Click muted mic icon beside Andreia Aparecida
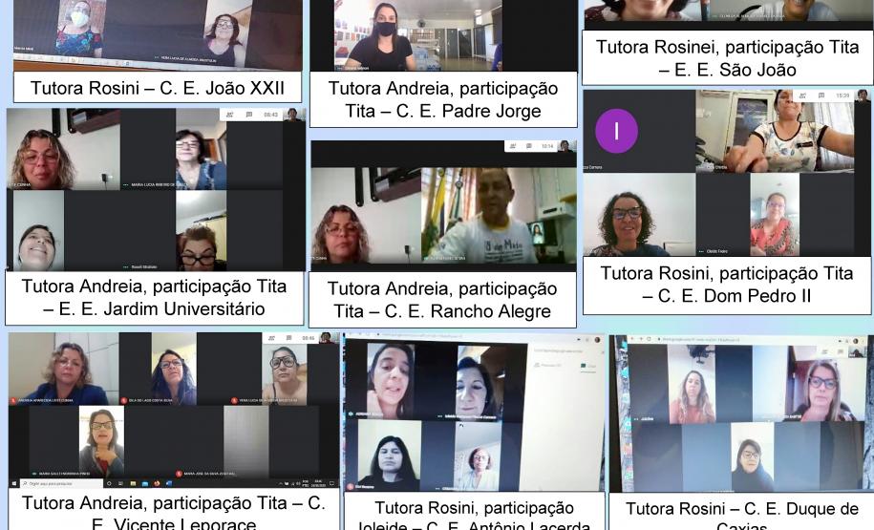The image size is (874, 530). [x=13, y=400]
